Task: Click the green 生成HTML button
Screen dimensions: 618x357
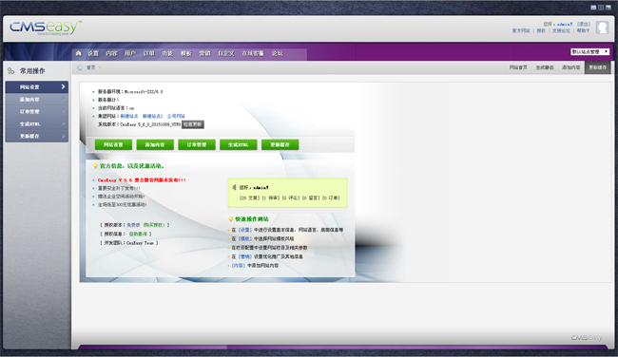Action: 239,145
